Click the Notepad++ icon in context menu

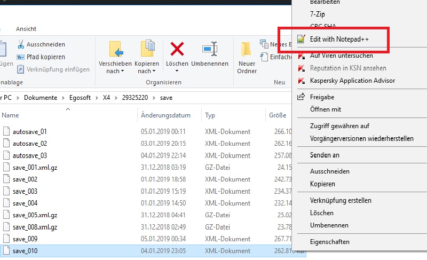pos(301,39)
